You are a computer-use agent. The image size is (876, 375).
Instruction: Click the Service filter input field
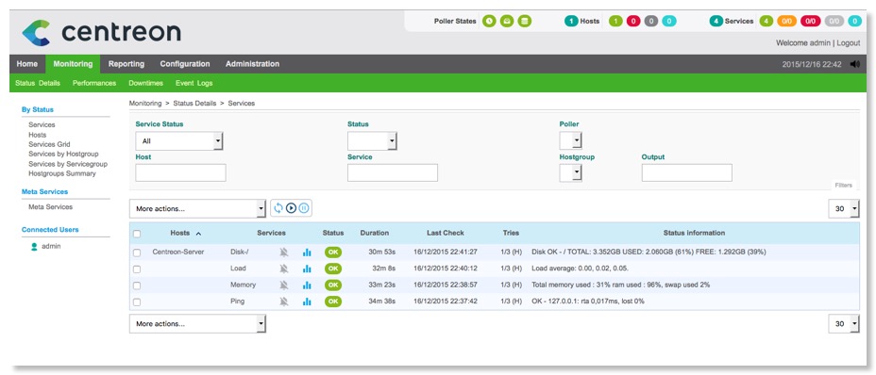click(x=393, y=173)
